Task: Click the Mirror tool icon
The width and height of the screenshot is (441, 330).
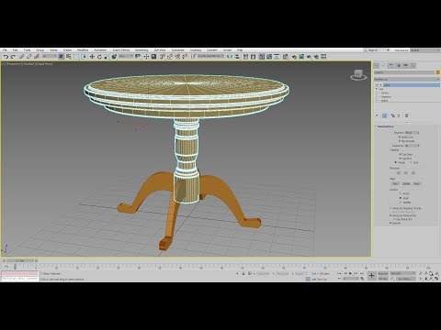Action: 230,57
